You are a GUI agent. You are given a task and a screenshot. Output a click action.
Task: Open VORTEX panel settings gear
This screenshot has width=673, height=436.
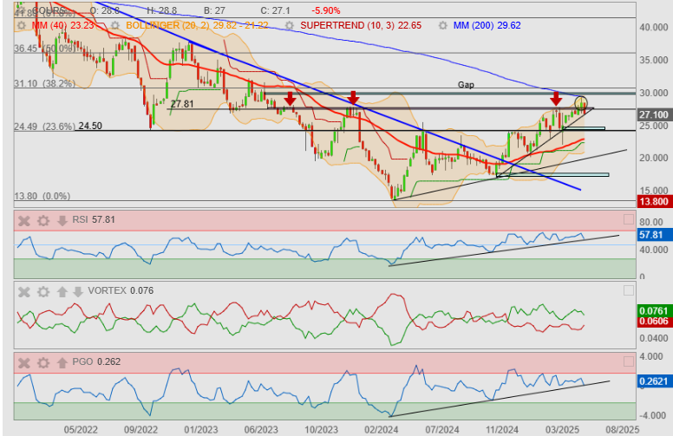tap(42, 292)
